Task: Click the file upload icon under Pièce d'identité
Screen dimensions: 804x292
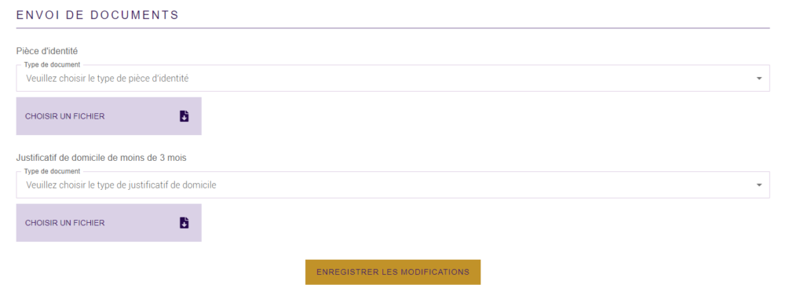Action: pyautogui.click(x=184, y=116)
